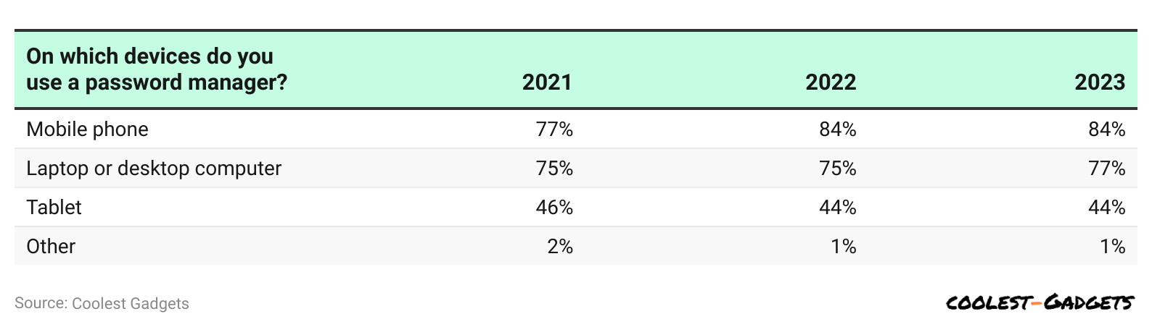Select the 2021 column header
This screenshot has width=1152, height=327.
pos(547,82)
